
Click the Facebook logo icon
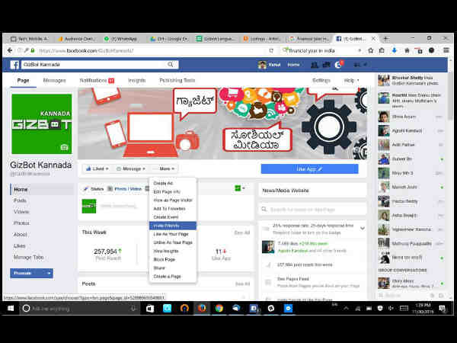pos(15,65)
